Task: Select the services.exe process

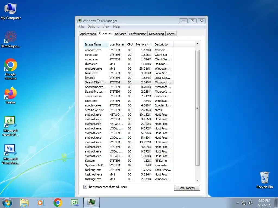Action: 128,96
